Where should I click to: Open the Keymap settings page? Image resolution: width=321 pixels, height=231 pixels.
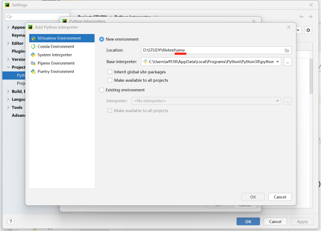[x=18, y=35]
